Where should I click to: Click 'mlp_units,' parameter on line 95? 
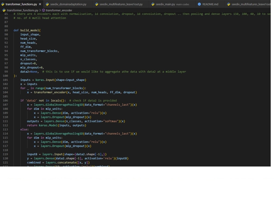[x=29, y=55]
